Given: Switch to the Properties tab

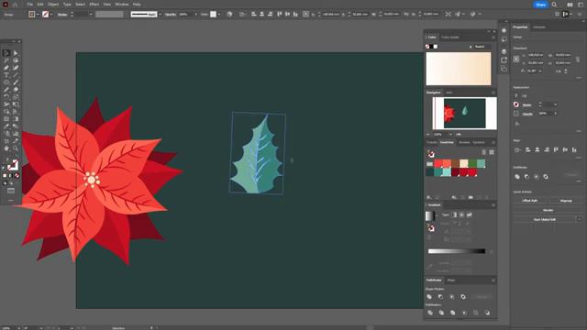Looking at the screenshot, I should click(520, 27).
